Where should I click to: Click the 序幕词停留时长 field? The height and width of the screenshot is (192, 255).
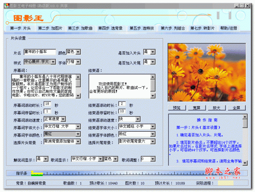tap(47, 111)
